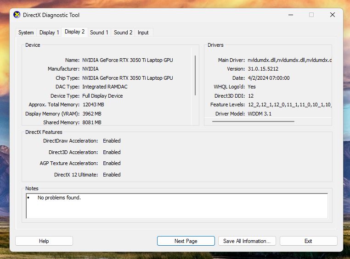Click the DirectX Diagnostic Tool title bar icon
Viewport: 350px width, 259px height.
tap(17, 15)
